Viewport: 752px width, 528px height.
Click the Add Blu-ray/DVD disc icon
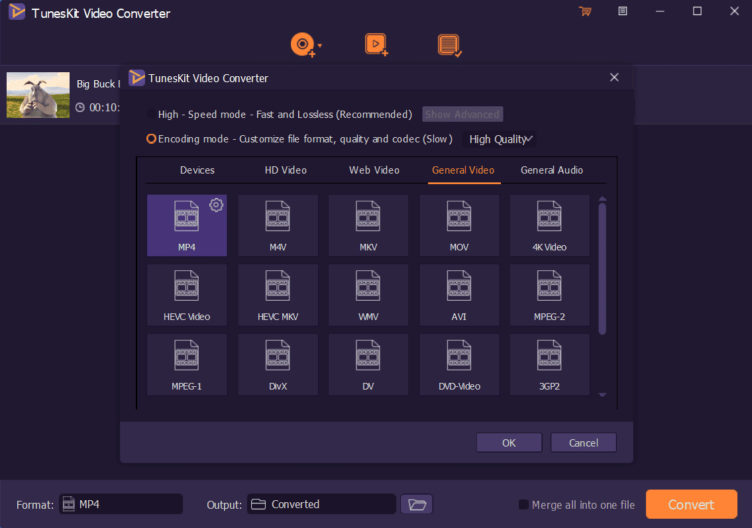pos(303,45)
